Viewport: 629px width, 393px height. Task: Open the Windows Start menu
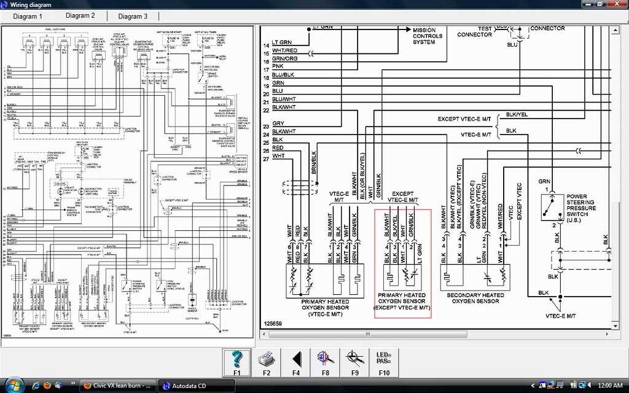coord(15,385)
